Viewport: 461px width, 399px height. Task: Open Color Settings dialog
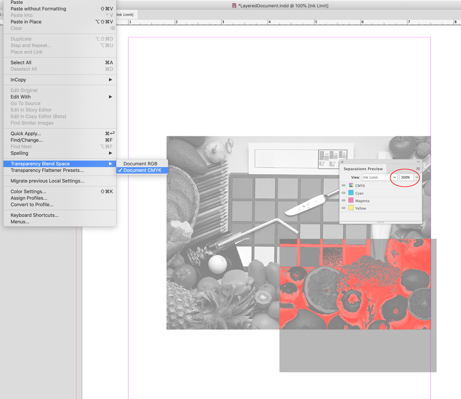(x=60, y=191)
